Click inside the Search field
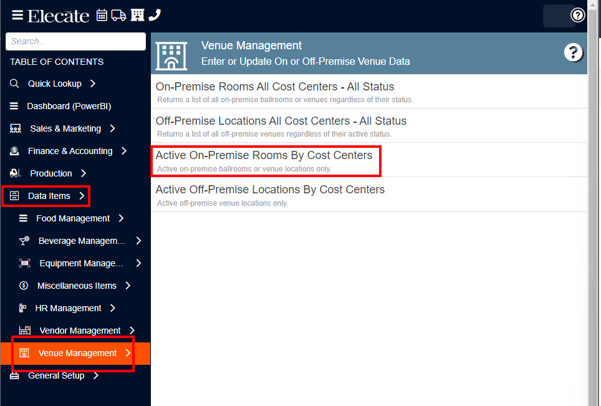 [x=75, y=41]
